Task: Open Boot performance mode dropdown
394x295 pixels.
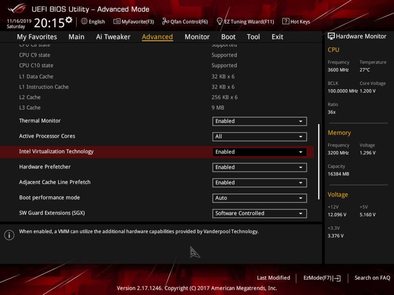Action: [259, 198]
